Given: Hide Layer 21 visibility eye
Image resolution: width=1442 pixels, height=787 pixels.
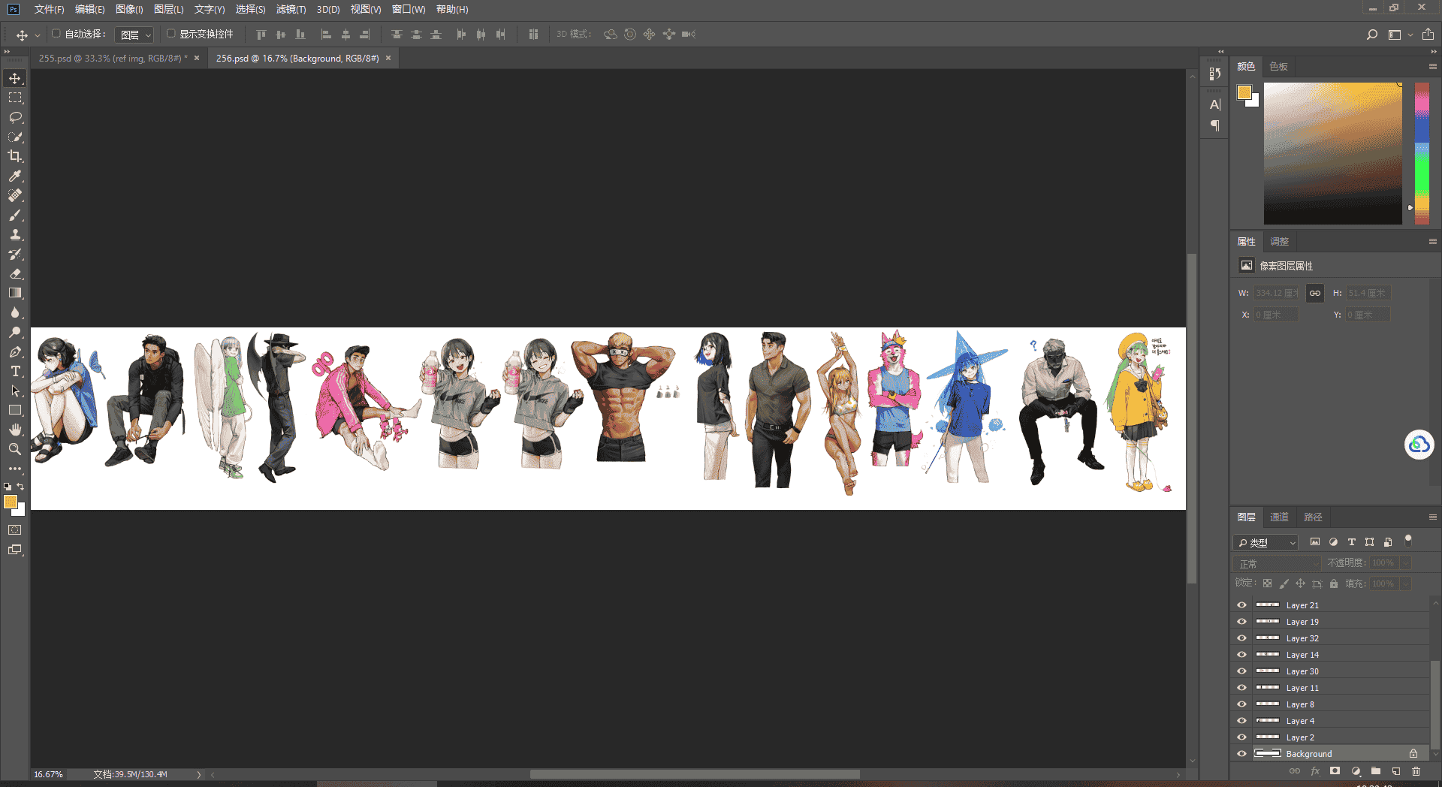Looking at the screenshot, I should click(x=1241, y=605).
